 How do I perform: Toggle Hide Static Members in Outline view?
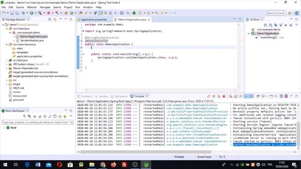[x=281, y=25]
